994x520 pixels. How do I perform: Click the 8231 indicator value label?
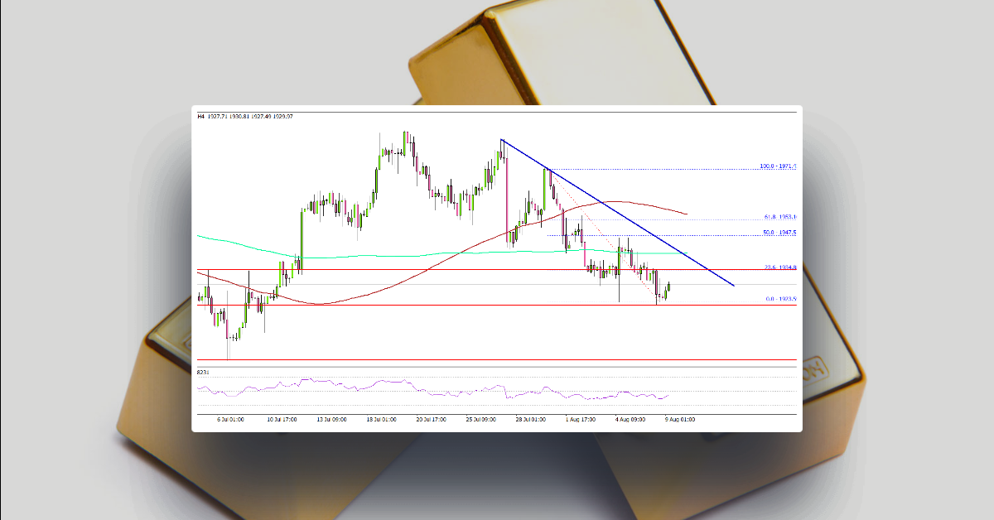(x=201, y=373)
